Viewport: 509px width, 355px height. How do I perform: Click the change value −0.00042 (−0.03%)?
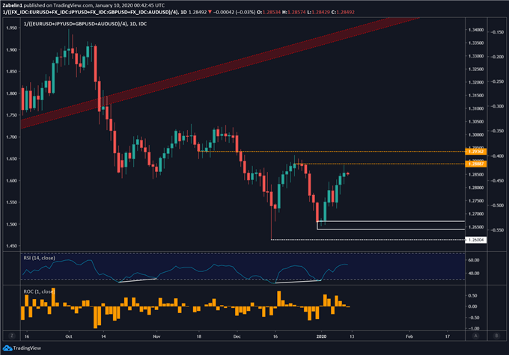234,12
